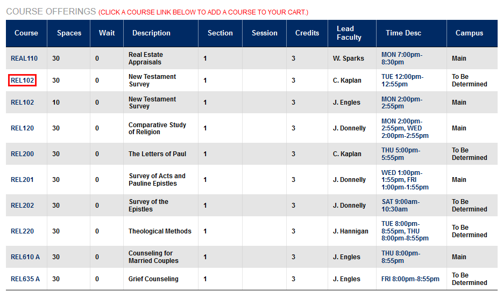Select Survey of the Epistles description
Viewport: 503px width, 300px height.
pos(148,205)
